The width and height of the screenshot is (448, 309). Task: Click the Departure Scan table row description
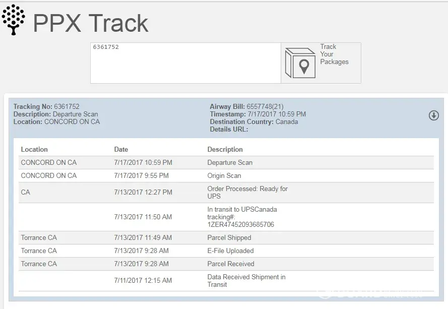pyautogui.click(x=230, y=162)
